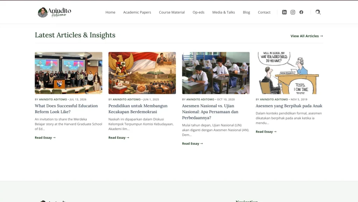This screenshot has width=358, height=202.
Task: Click View All Articles link
Action: coord(307,36)
